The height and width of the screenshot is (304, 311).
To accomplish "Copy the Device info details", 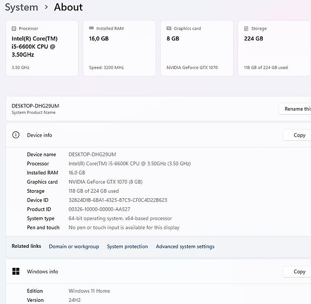I will point(297,135).
